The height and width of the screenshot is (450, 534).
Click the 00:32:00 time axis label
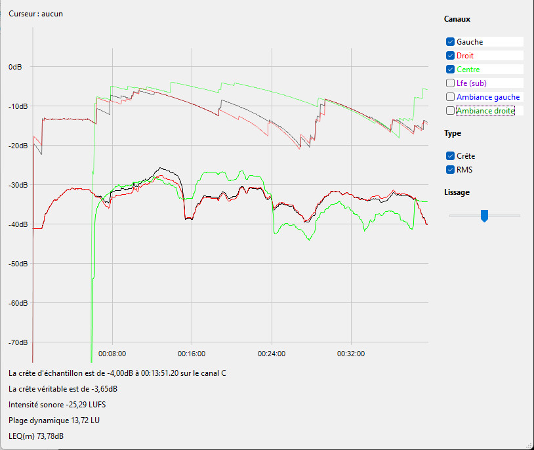click(351, 354)
